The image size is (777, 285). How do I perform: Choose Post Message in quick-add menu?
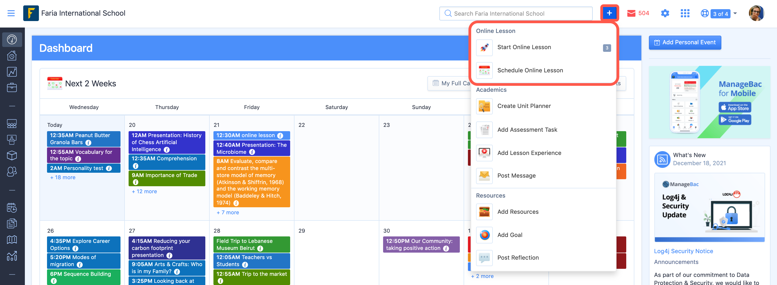(543, 176)
